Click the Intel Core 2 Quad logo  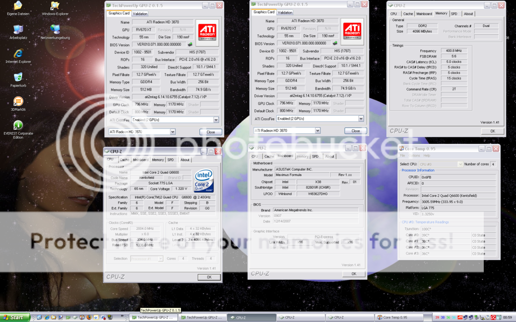pos(204,181)
